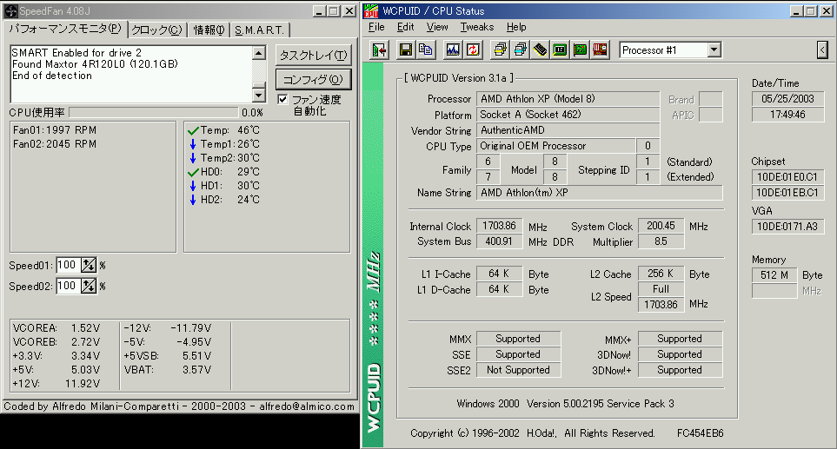Switch to the 情報(I) tab
Viewport: 837px width, 449px height.
[209, 30]
